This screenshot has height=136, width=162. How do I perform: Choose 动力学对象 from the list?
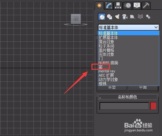click(129, 79)
